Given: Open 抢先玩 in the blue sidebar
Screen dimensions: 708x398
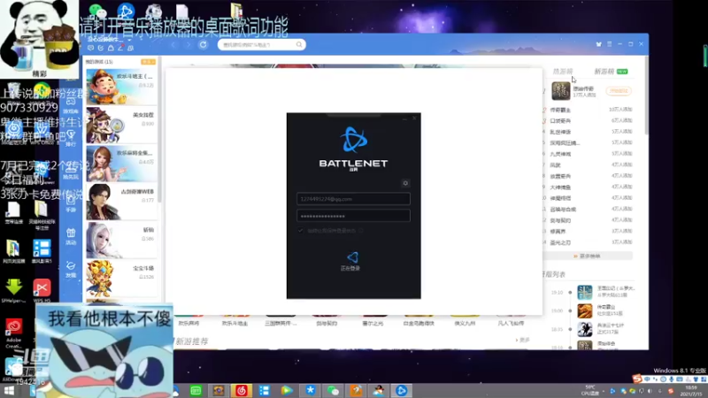Looking at the screenshot, I should coord(71,171).
